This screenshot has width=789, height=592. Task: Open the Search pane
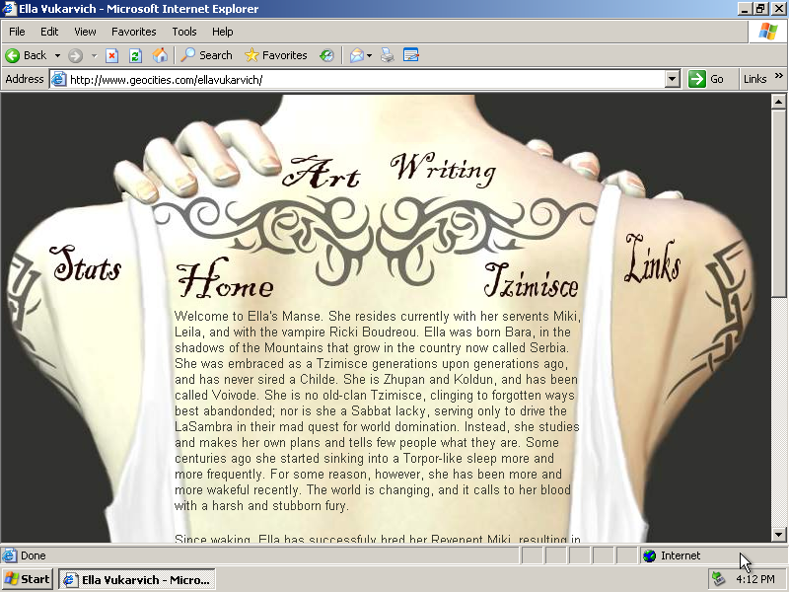point(206,55)
